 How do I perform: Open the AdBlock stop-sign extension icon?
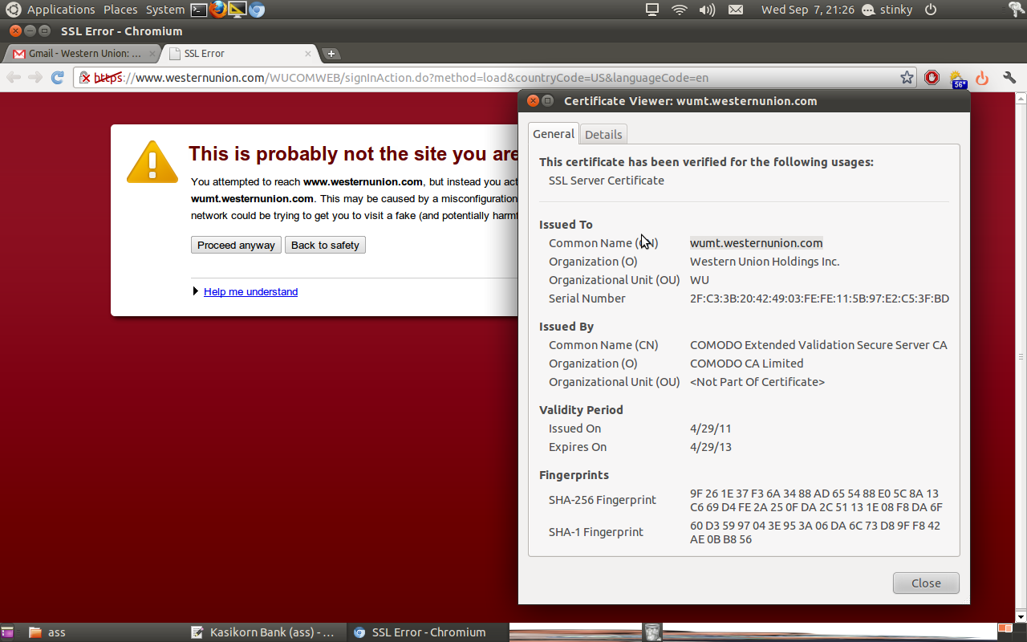point(932,78)
